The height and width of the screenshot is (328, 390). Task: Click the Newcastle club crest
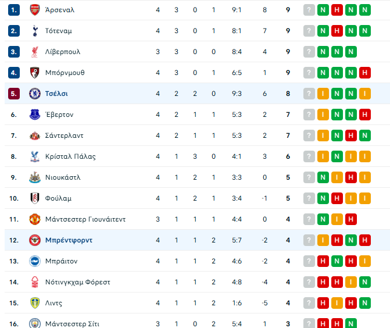pos(35,177)
